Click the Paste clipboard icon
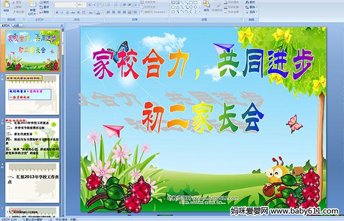Image resolution: width=344 pixels, height=221 pixels. [x=6, y=6]
